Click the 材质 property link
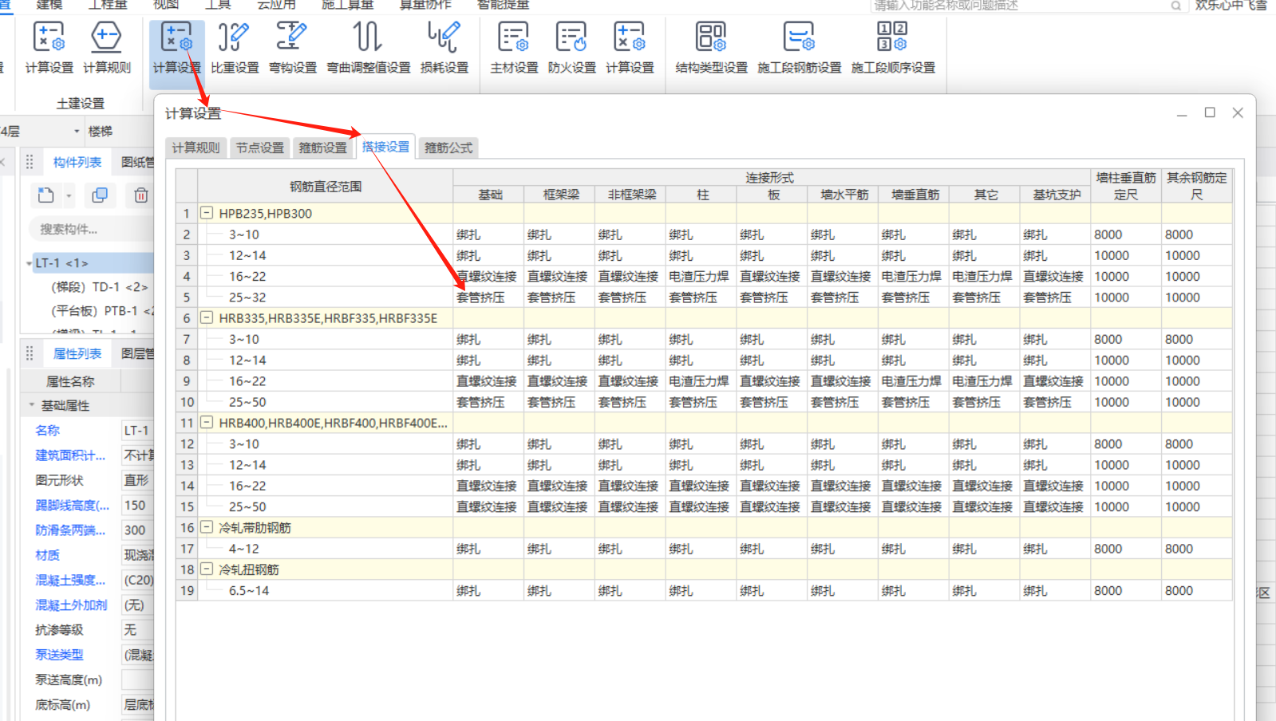The image size is (1276, 721). point(47,555)
